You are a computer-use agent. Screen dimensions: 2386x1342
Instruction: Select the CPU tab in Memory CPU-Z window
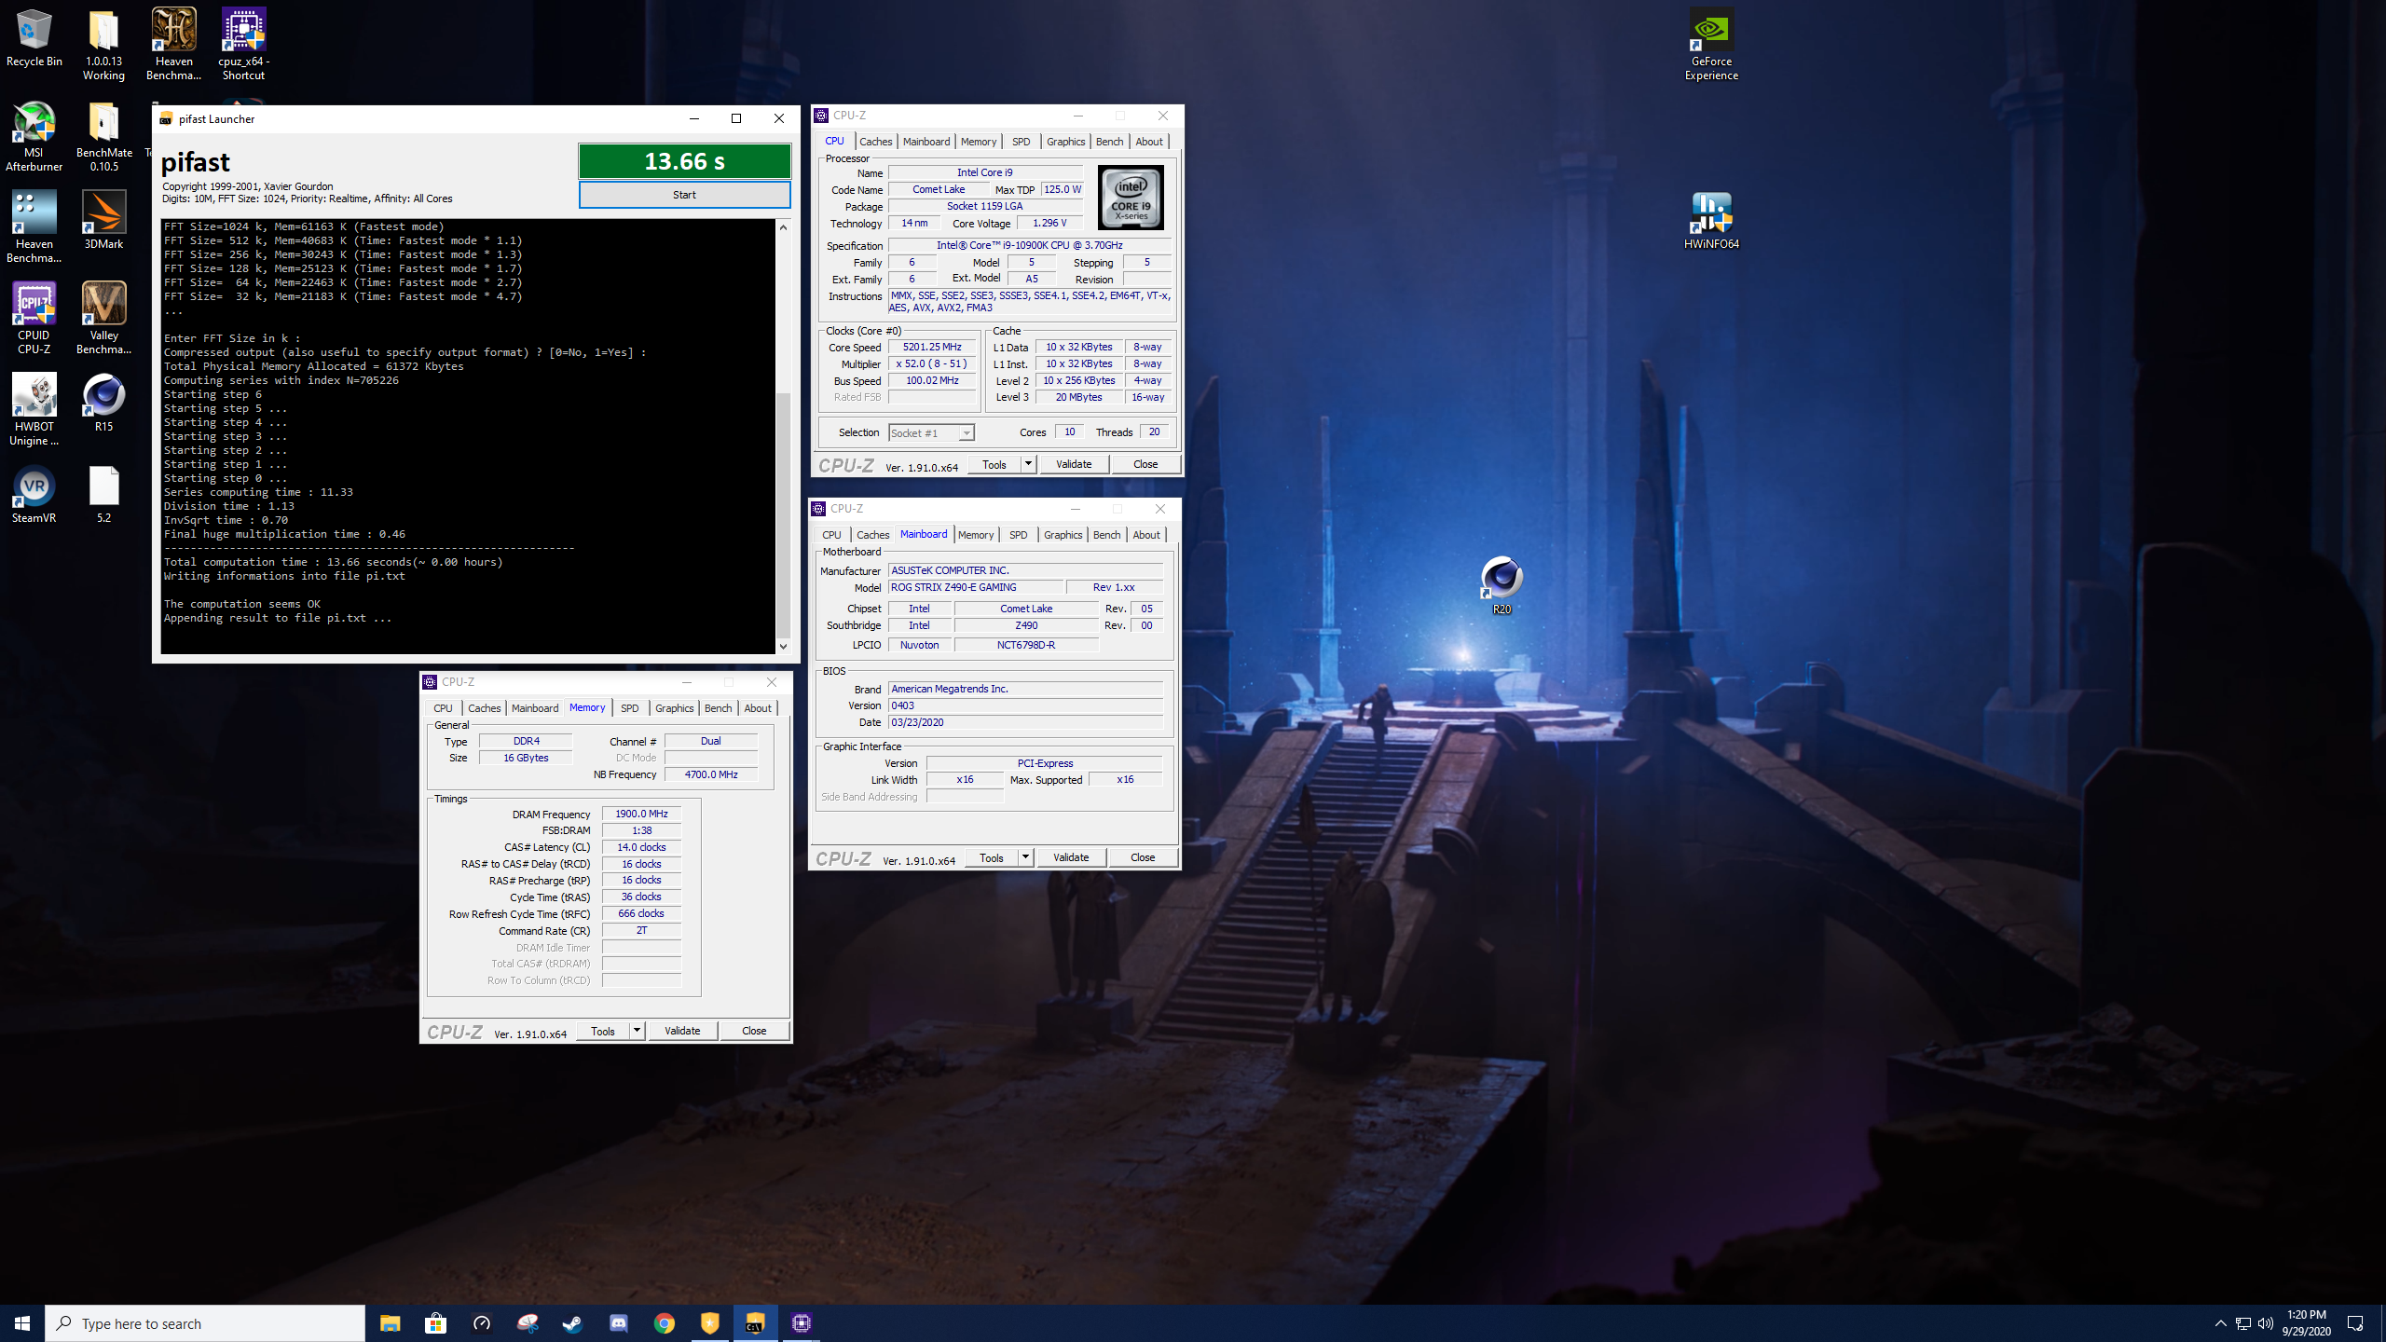coord(443,708)
